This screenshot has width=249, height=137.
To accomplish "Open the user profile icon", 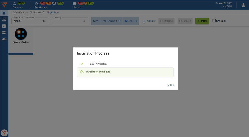I will click(244, 5).
